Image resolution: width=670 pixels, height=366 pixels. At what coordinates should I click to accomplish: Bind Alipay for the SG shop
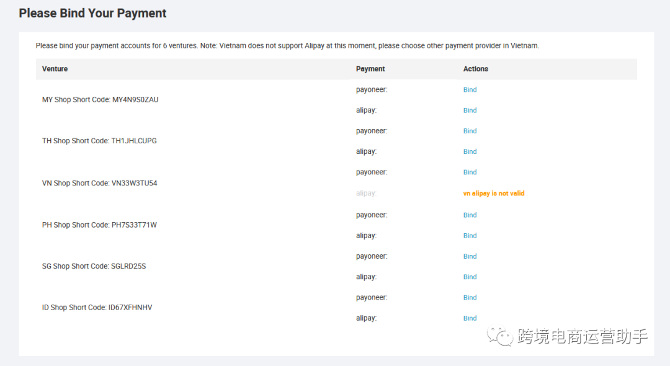470,277
